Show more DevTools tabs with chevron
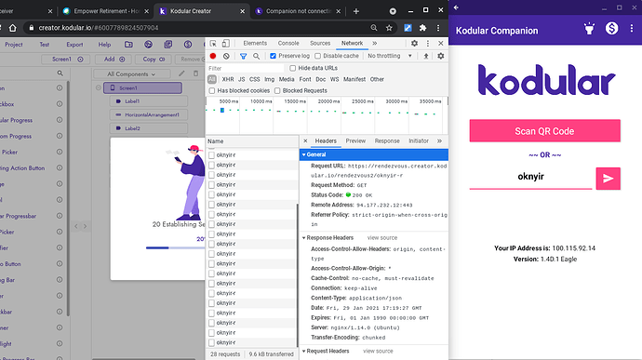This screenshot has width=642, height=360. 375,44
